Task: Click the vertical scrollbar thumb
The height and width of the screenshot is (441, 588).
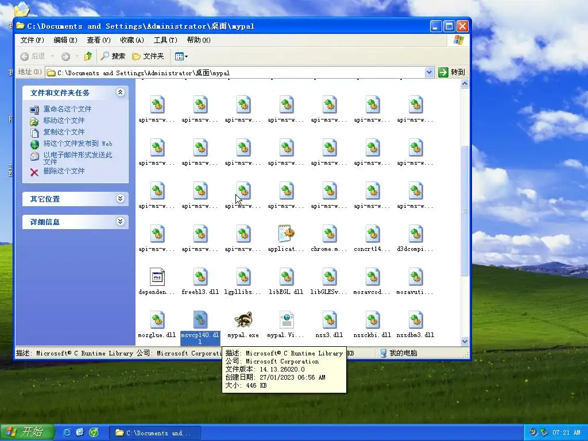Action: pos(465,211)
